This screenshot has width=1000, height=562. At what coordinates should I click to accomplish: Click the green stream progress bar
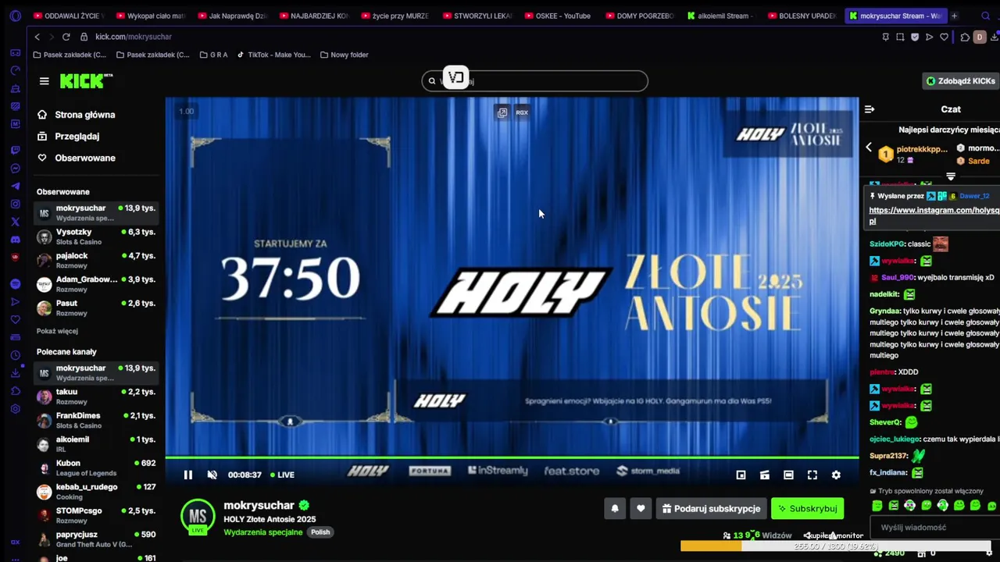click(x=512, y=457)
